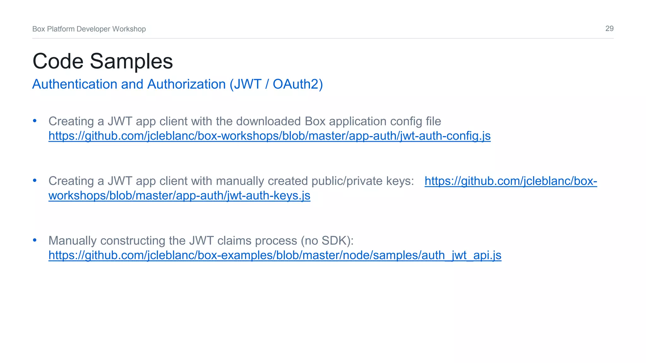
Task: Click the 'Authentication and Authorization (JWT / OAuth2)' subtitle
Action: pos(178,84)
